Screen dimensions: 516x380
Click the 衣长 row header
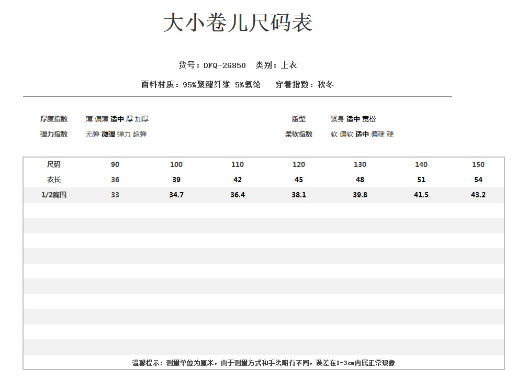coord(54,180)
